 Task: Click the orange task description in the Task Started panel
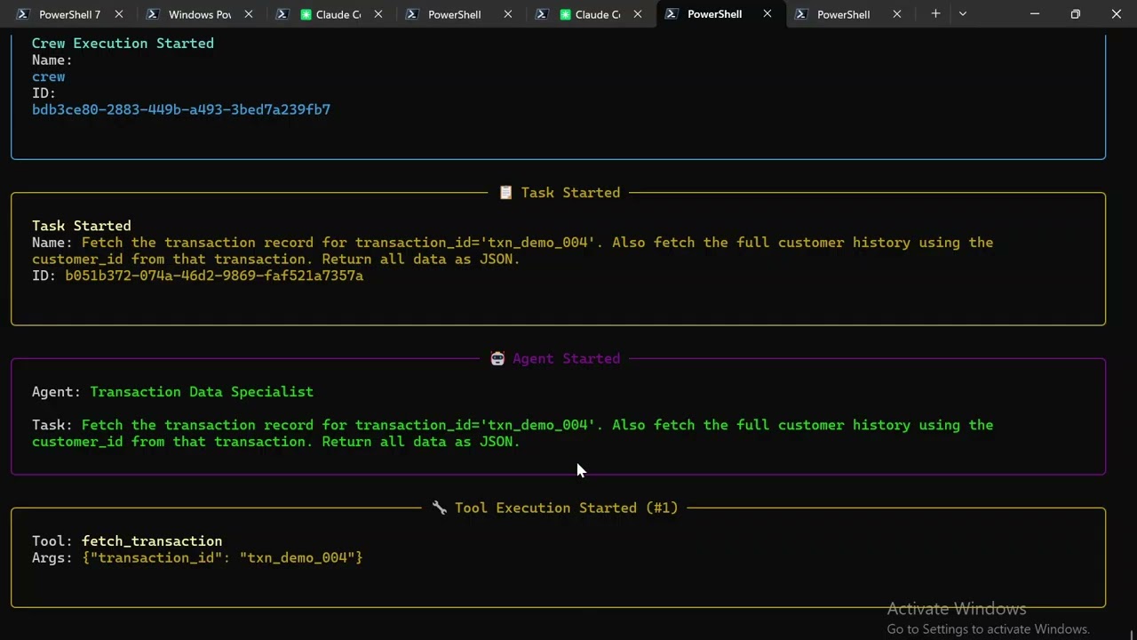point(513,251)
